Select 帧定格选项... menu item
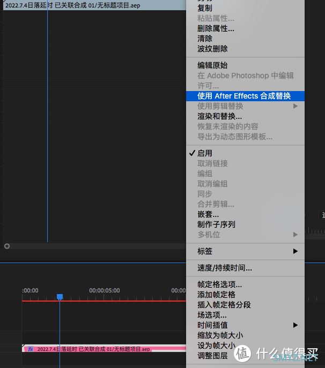The width and height of the screenshot is (325, 368). tap(245, 284)
